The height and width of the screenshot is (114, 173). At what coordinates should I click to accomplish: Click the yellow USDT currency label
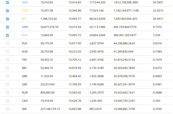25,11
